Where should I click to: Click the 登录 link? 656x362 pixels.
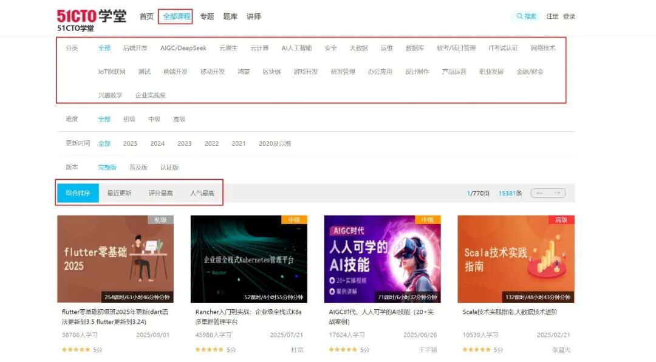point(569,16)
